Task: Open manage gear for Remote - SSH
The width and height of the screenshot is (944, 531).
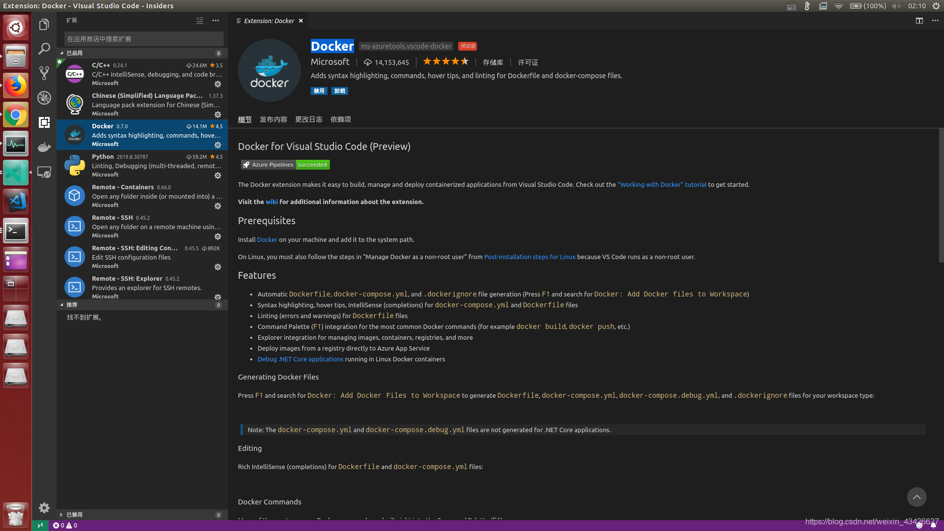Action: click(218, 236)
